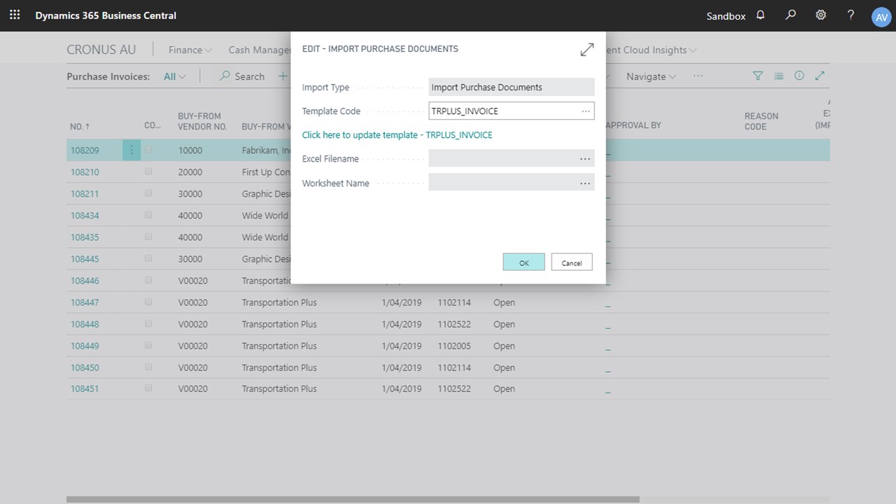Expand the purchase invoices page icon
The height and width of the screenshot is (504, 896).
tap(820, 76)
